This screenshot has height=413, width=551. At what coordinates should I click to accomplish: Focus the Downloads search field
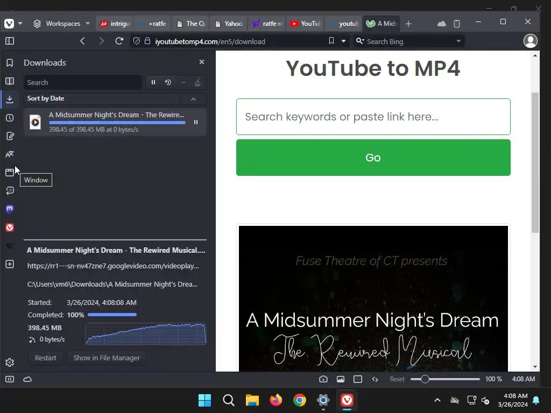82,82
